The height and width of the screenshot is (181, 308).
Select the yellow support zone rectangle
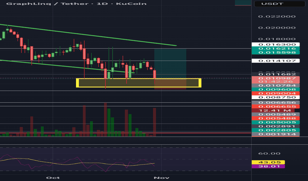(139, 83)
